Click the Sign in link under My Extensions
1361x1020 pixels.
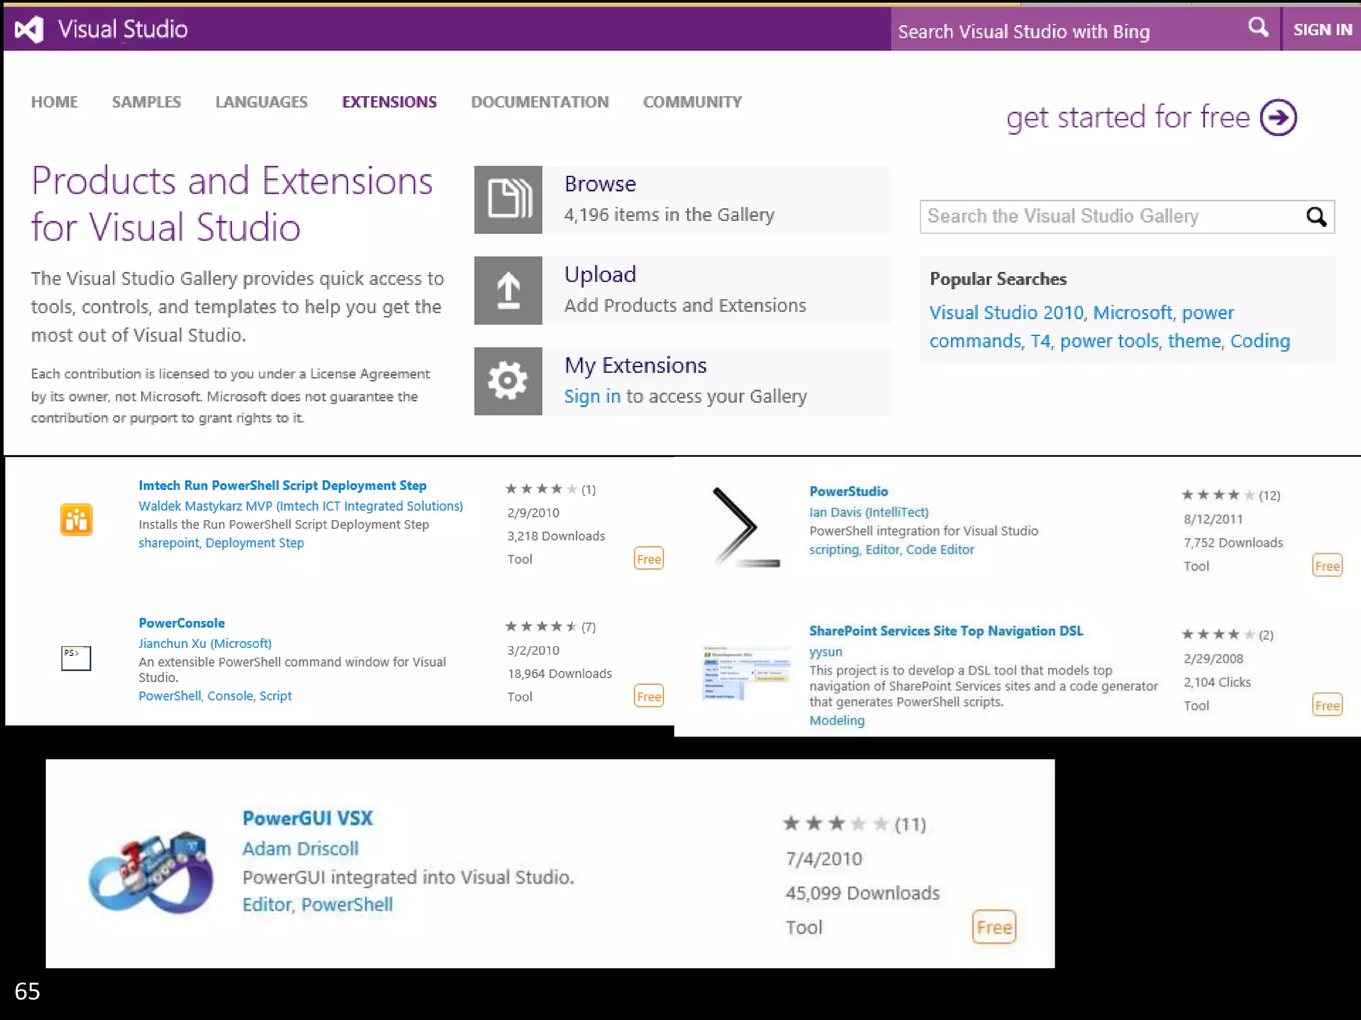coord(592,396)
